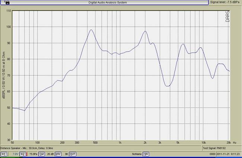Click the Out output button
242x158 pixels.
coord(42,154)
